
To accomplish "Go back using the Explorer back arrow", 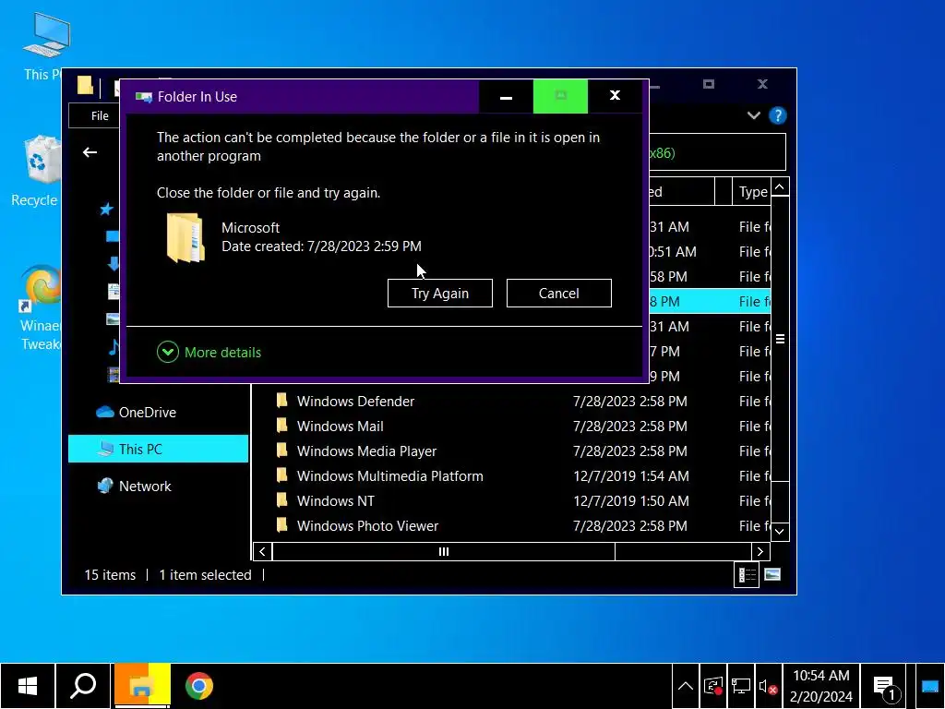I will coord(90,152).
